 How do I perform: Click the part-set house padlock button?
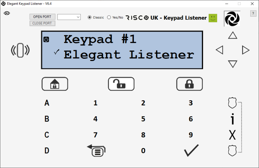point(55,84)
